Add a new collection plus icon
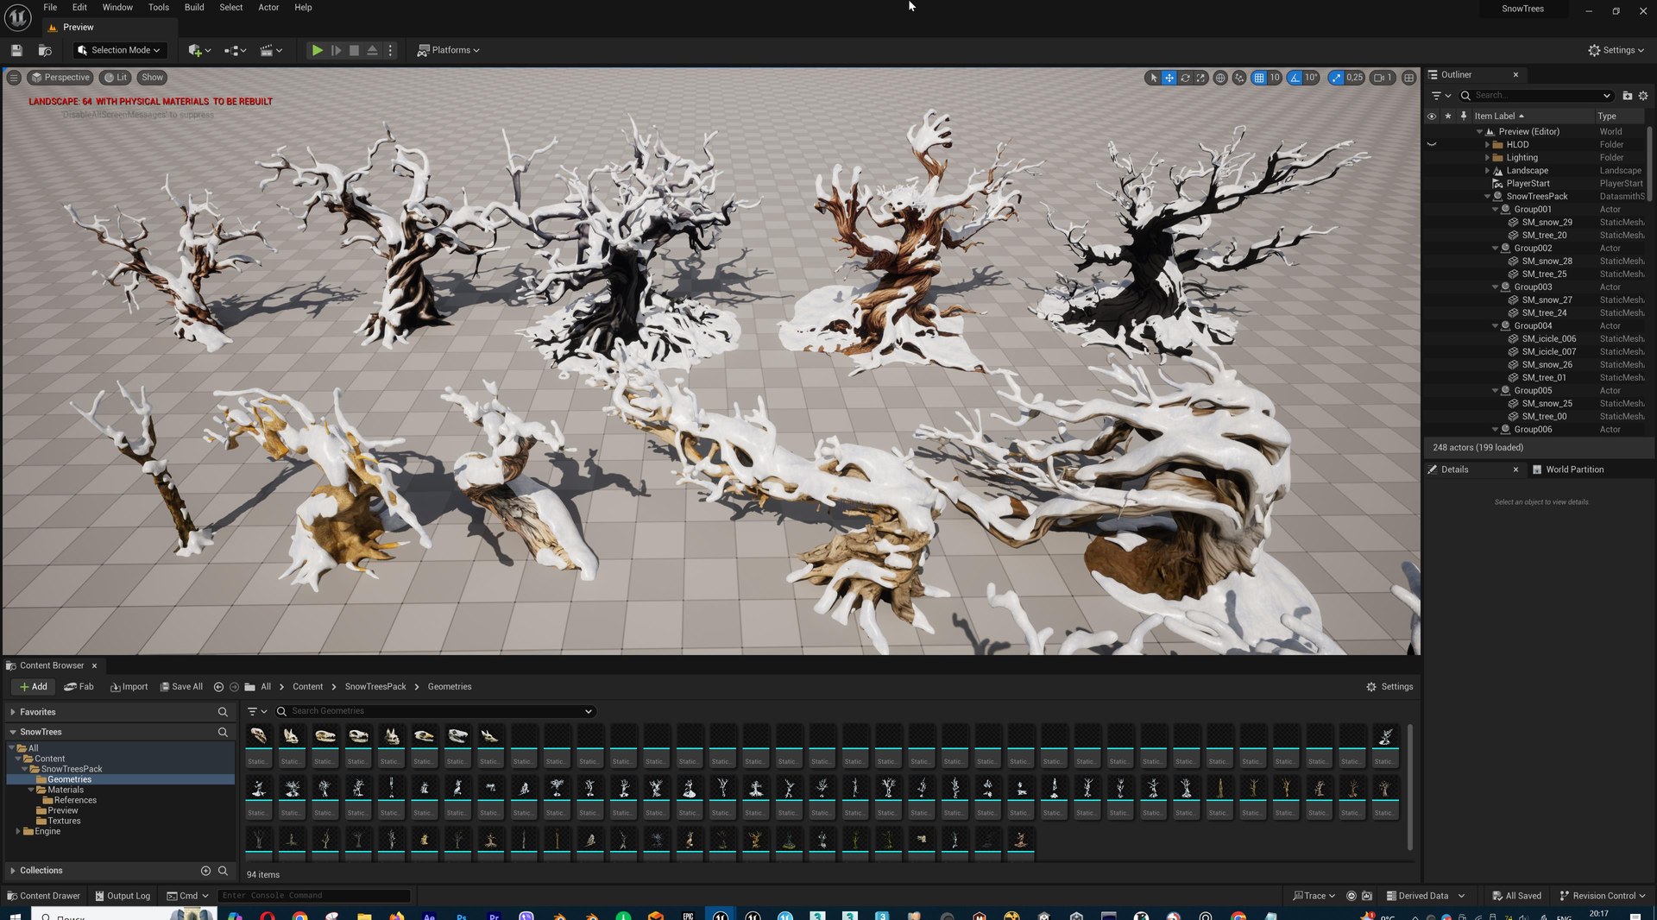 (205, 871)
